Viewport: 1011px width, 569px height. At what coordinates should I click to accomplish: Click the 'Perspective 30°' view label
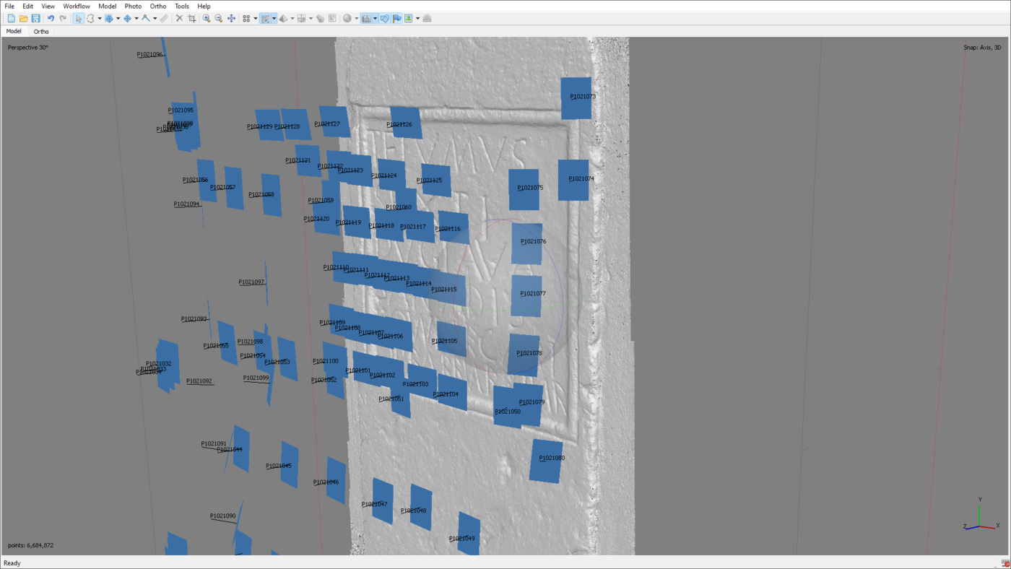click(x=28, y=48)
